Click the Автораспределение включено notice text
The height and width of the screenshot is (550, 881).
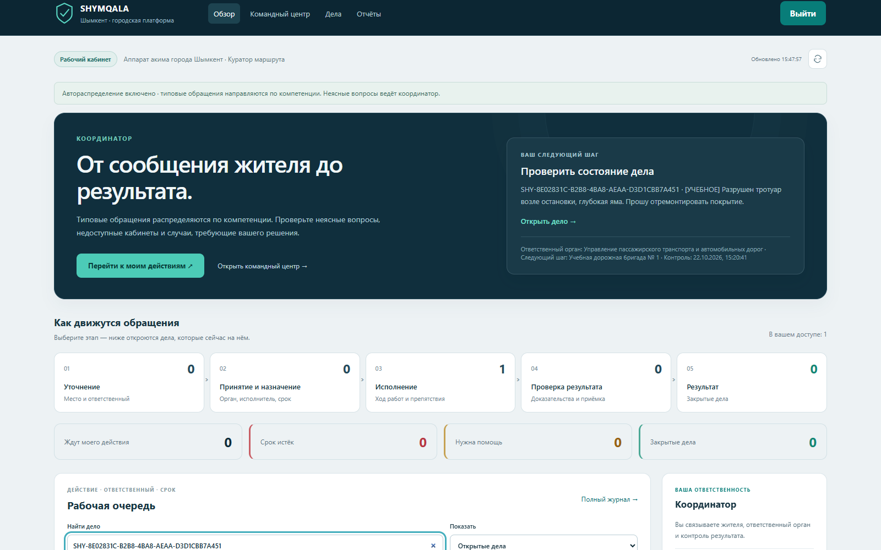pos(251,94)
